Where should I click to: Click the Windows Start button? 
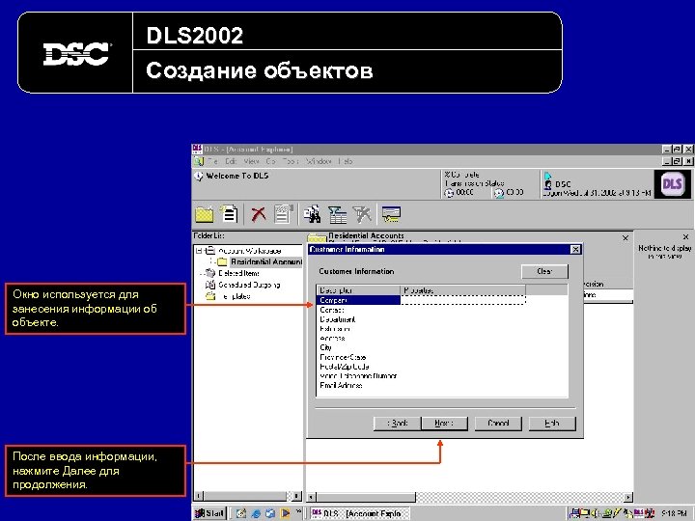209,513
